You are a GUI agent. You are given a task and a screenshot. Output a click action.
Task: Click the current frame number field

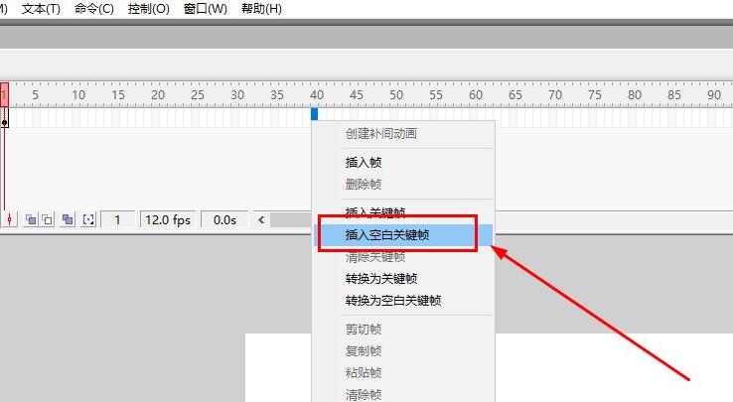point(118,219)
